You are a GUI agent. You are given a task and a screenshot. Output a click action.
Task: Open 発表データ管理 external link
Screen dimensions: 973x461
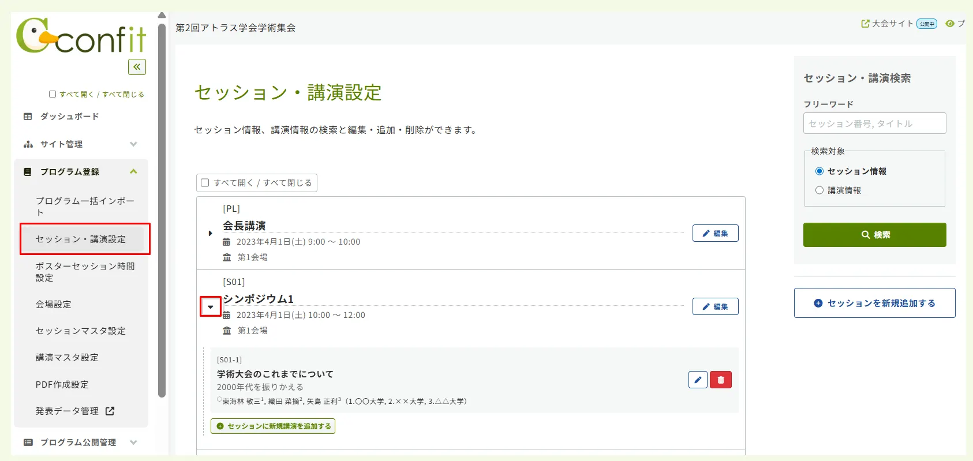tap(75, 411)
